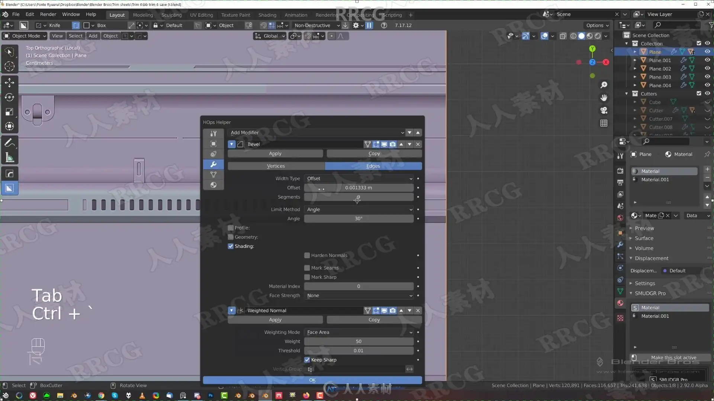Remove the Bevel modifier with X icon

click(418, 144)
